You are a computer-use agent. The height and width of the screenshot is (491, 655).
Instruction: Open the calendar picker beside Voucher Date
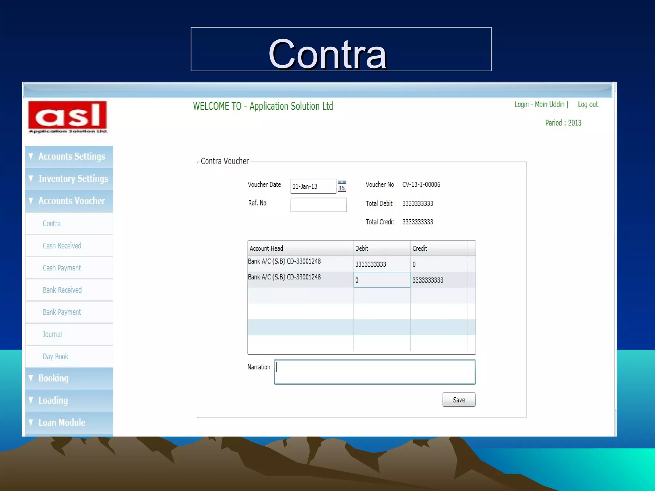pos(342,186)
